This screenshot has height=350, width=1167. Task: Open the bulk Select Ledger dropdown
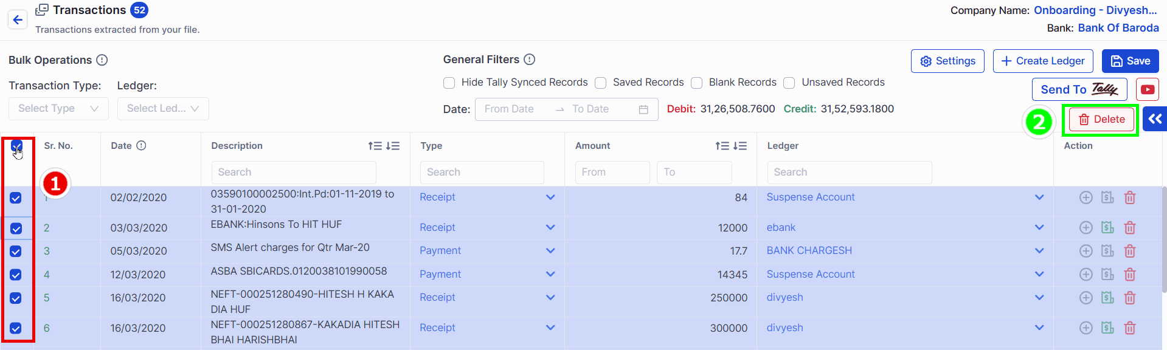click(x=163, y=109)
